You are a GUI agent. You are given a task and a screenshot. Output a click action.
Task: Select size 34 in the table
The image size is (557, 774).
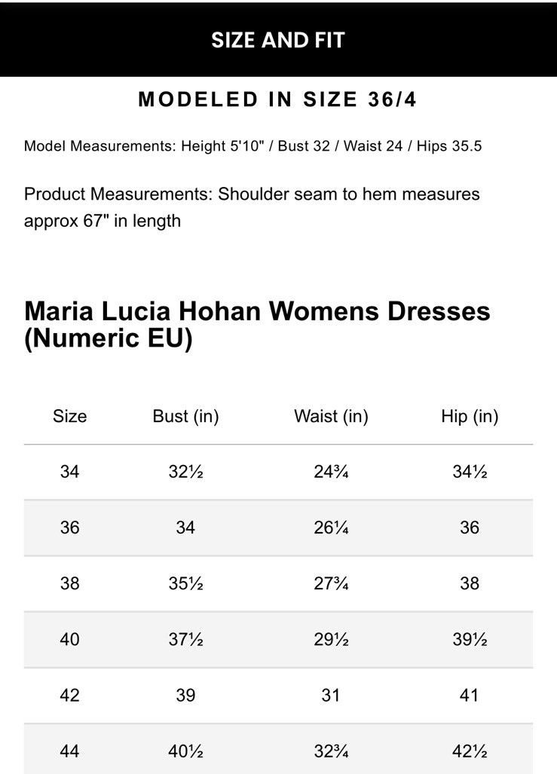[x=69, y=472]
